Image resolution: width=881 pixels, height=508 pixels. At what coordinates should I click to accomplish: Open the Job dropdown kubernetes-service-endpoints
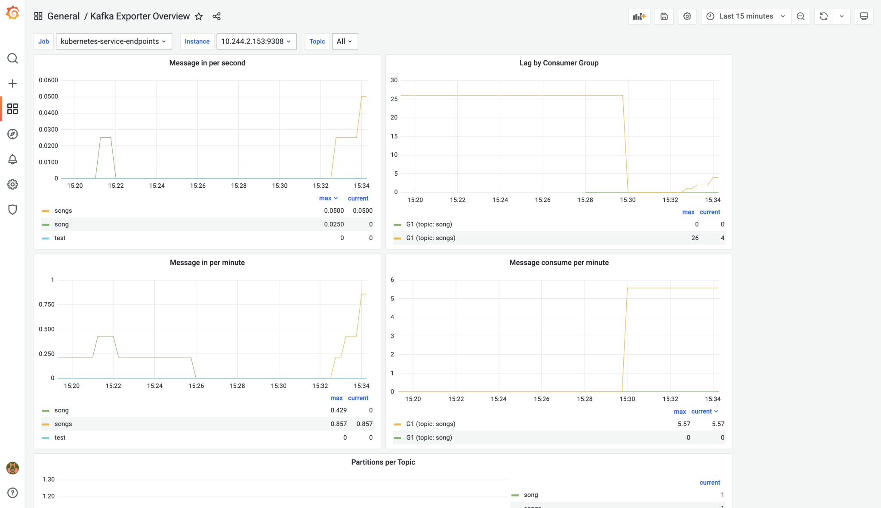click(114, 41)
